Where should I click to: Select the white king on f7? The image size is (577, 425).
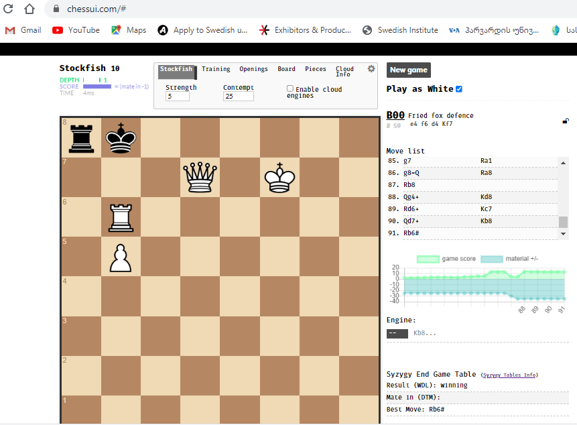(279, 178)
